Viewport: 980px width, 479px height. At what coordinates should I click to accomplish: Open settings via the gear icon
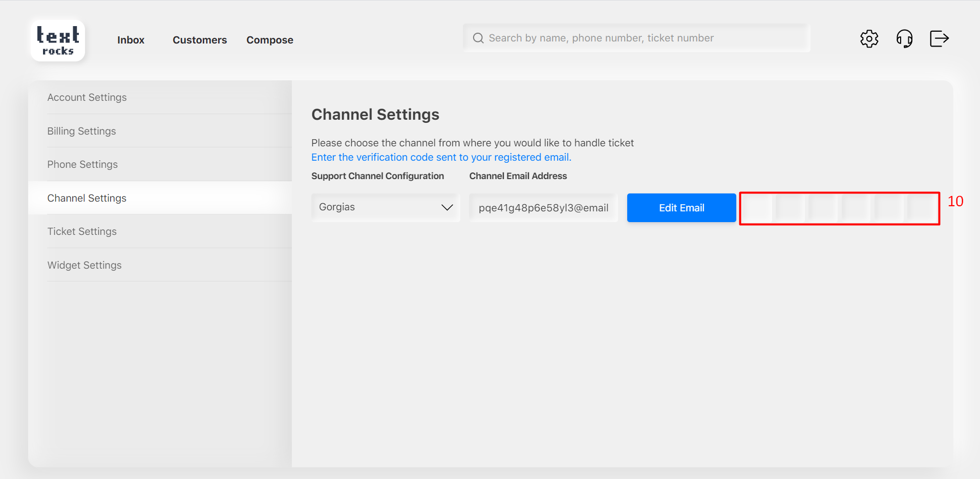[x=869, y=38]
